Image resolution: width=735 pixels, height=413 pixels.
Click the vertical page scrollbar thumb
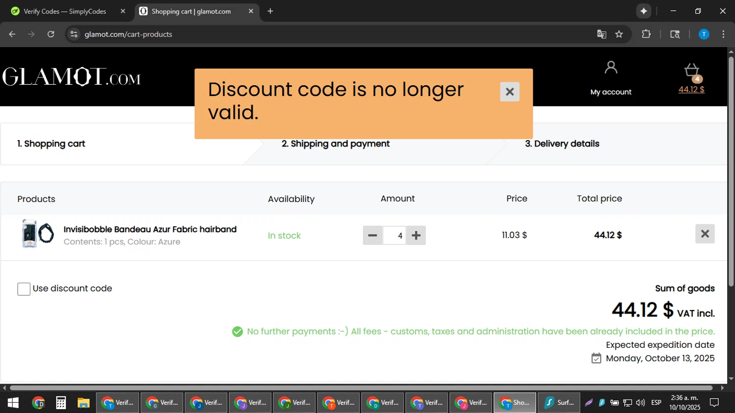731,171
